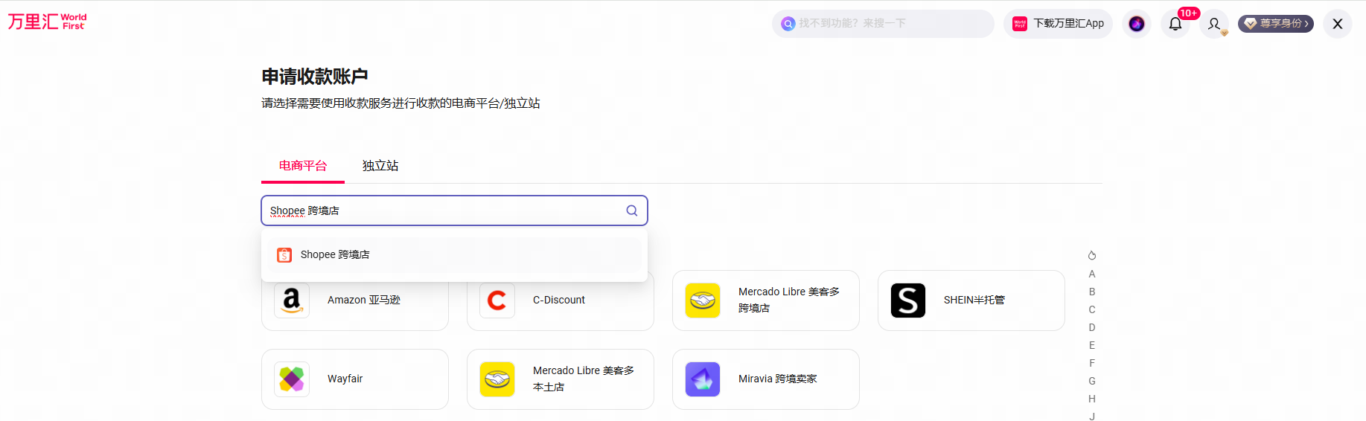Screen dimensions: 1366x421
Task: Open the user profile icon
Action: pos(1214,24)
